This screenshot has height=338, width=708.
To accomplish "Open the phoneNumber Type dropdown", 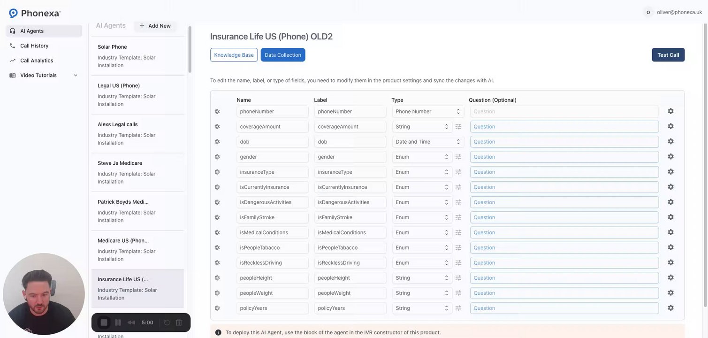I will [427, 112].
